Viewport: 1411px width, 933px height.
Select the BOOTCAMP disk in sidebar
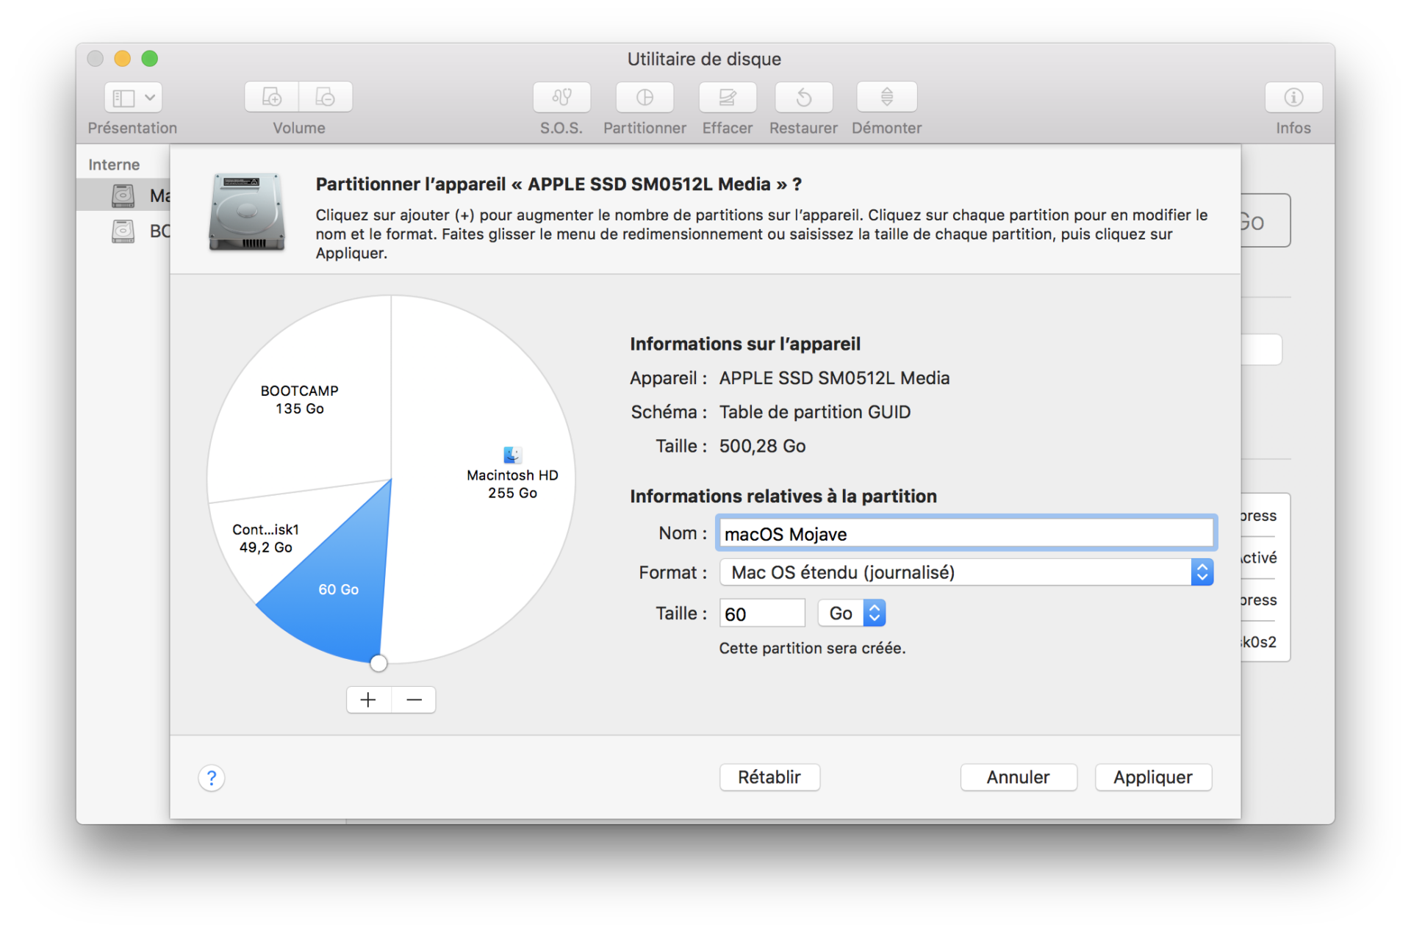click(123, 231)
